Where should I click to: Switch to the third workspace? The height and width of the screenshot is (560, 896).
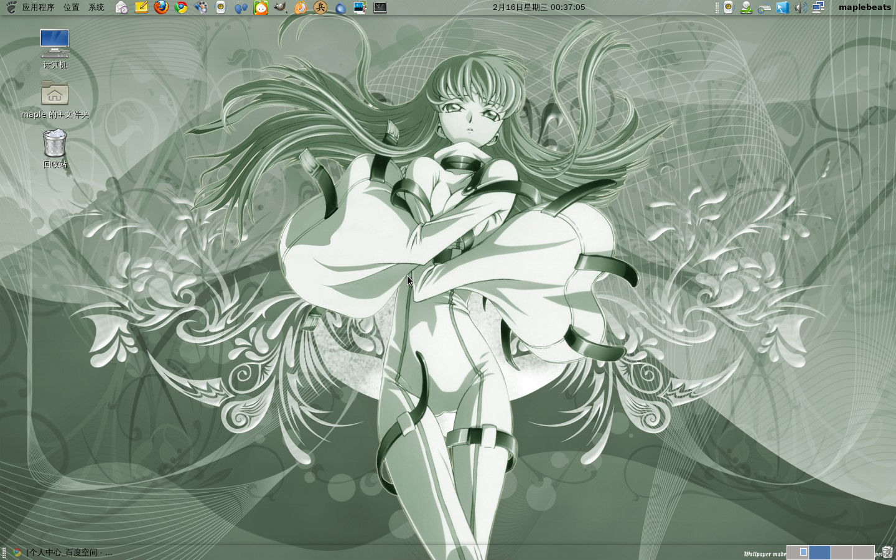842,552
